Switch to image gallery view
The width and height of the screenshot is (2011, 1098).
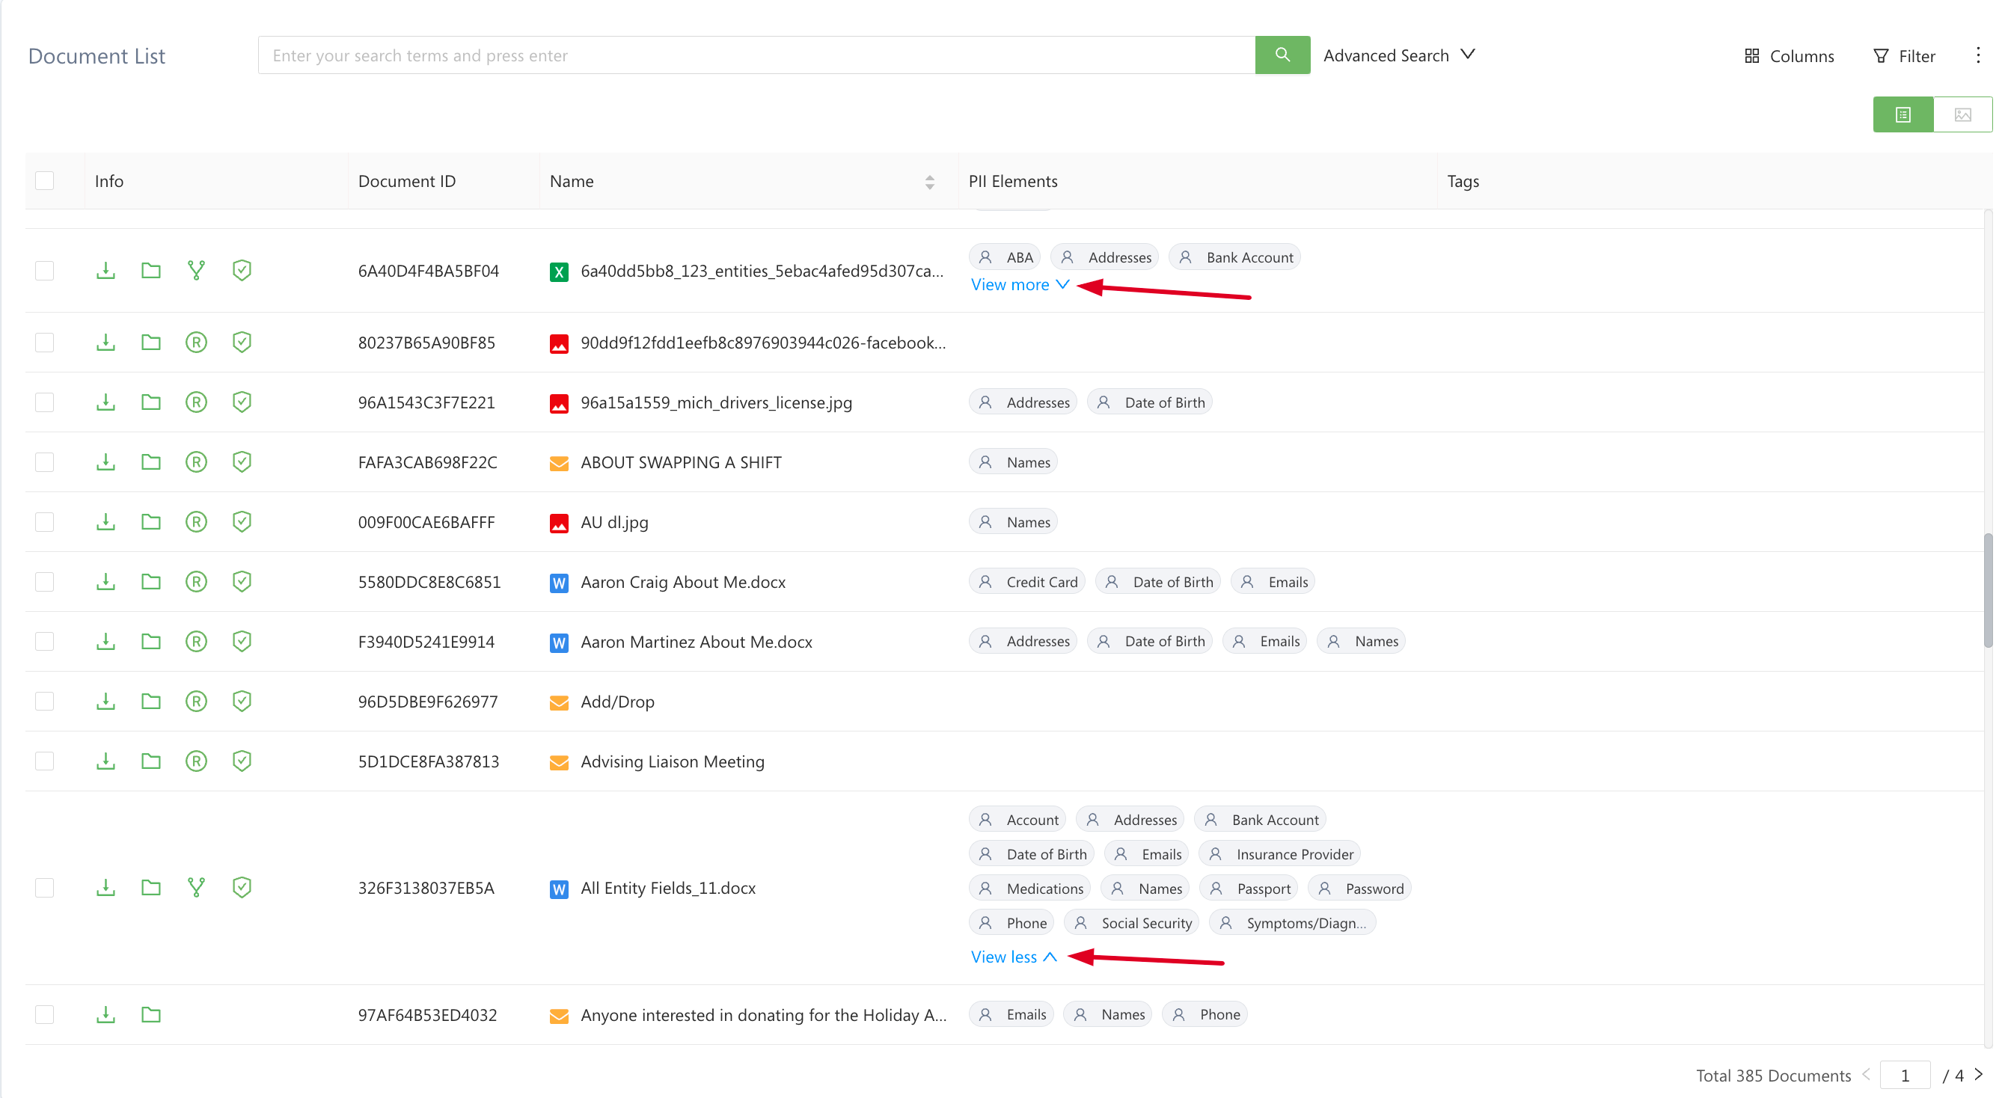pos(1962,114)
